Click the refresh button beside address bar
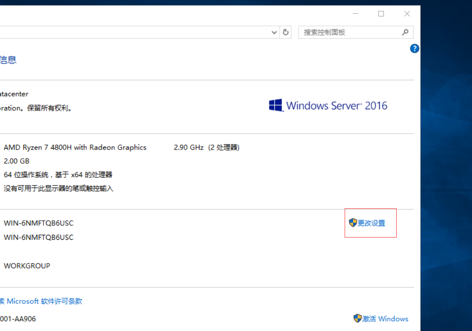472x331 pixels. pos(286,32)
